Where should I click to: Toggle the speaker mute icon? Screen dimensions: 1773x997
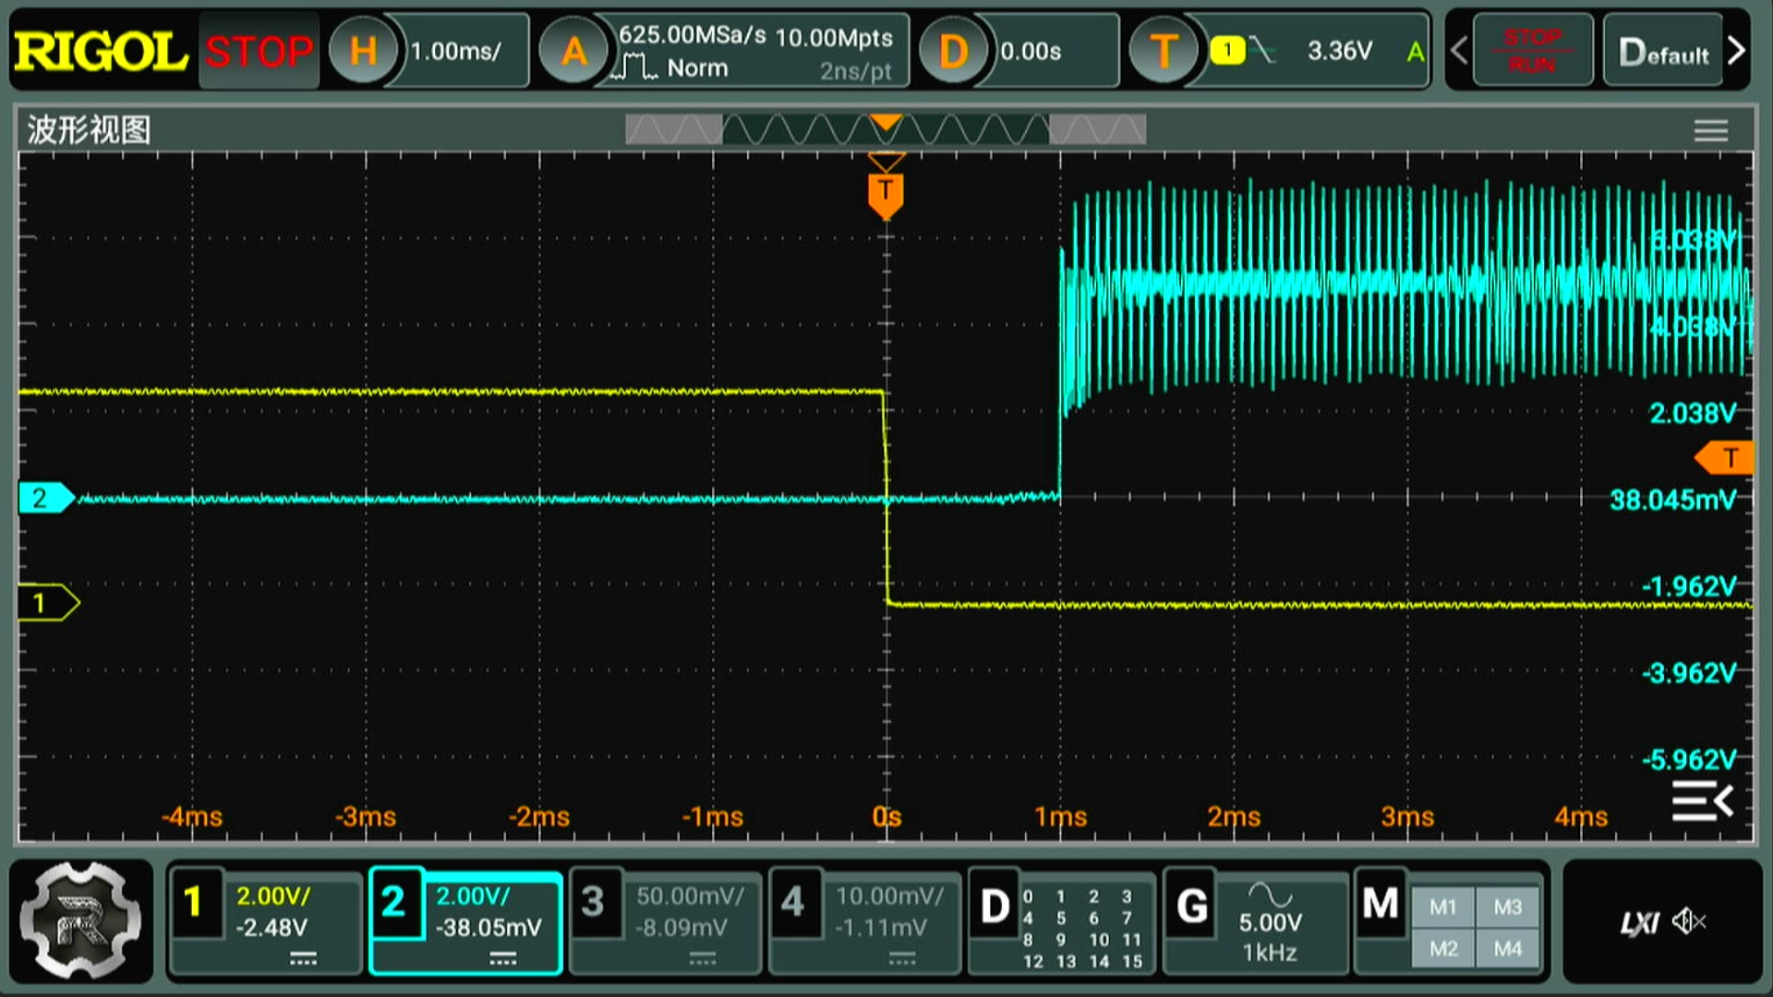coord(1689,921)
